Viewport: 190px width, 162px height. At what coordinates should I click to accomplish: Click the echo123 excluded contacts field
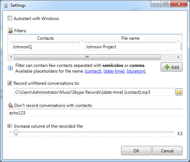pos(95,113)
